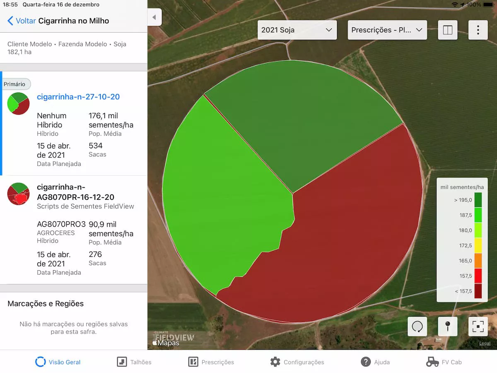This screenshot has height=373, width=497.
Task: Open Ajuda help section
Action: [375, 362]
